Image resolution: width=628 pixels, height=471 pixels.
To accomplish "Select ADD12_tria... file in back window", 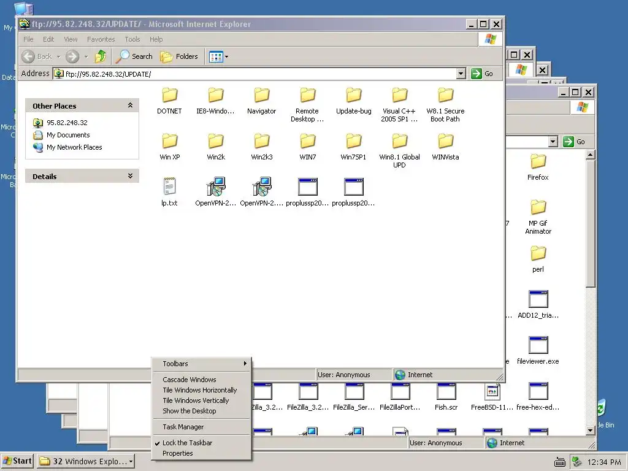I will (x=538, y=304).
